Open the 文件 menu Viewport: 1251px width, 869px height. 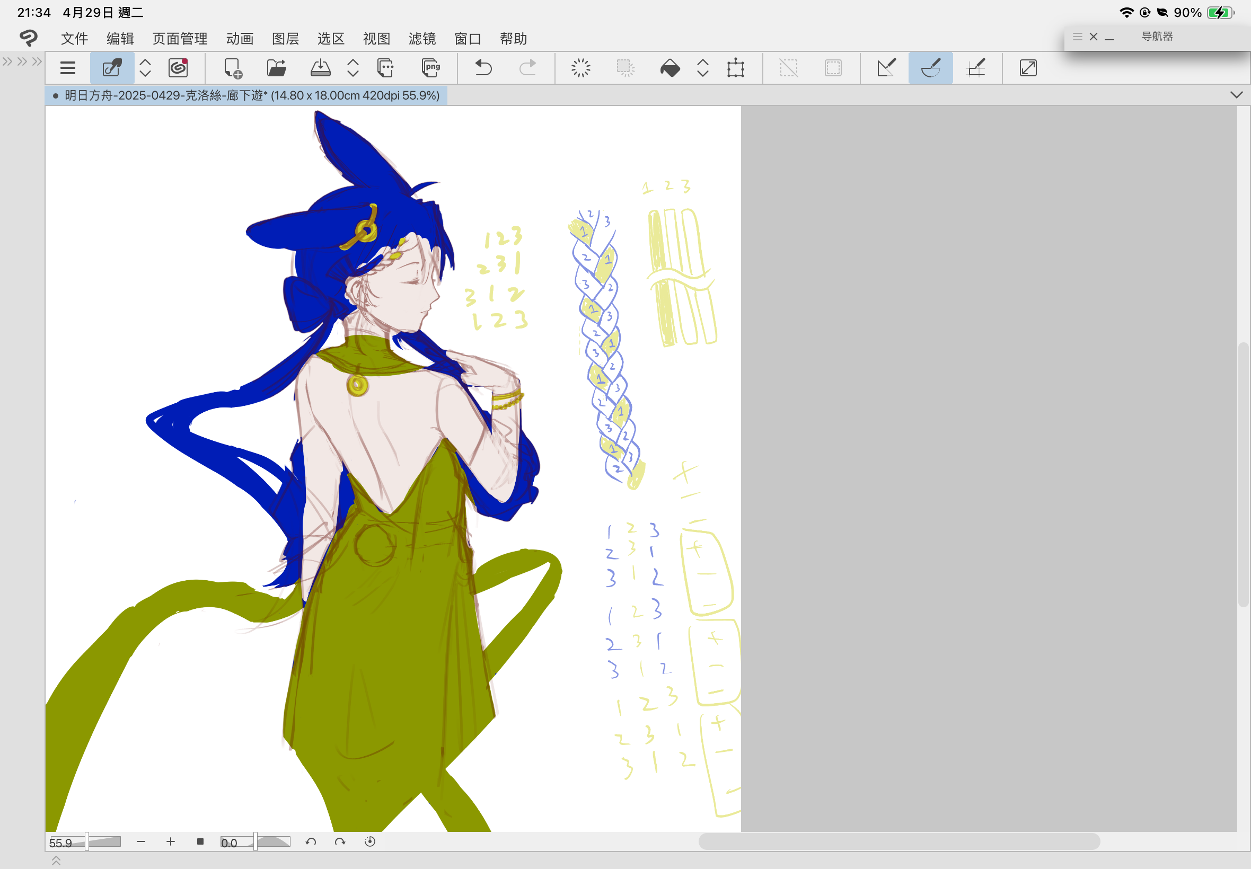pos(75,39)
